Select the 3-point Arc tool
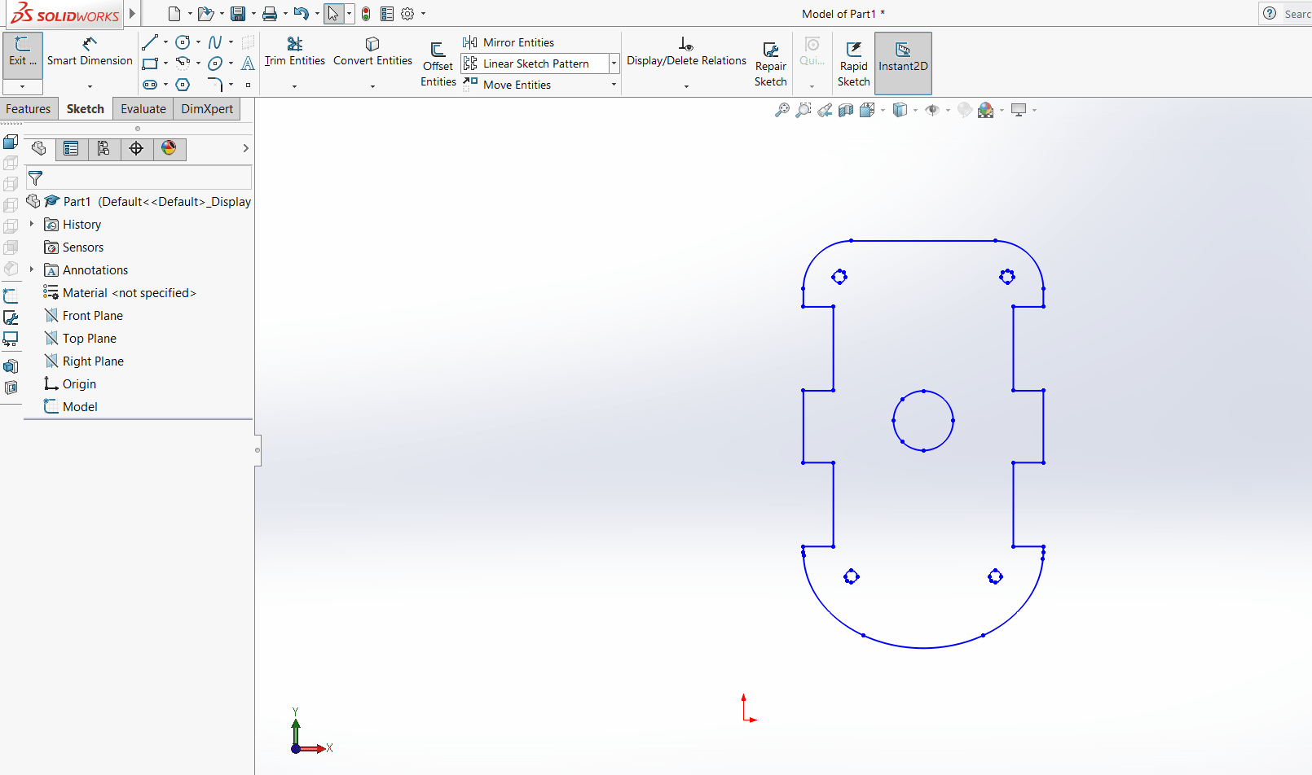The width and height of the screenshot is (1312, 775). (x=183, y=63)
